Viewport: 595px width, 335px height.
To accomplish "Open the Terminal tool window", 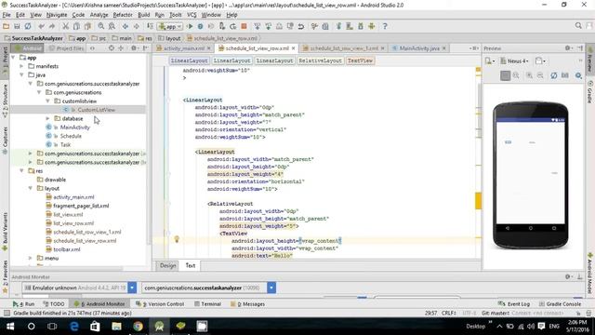I will coord(207,304).
